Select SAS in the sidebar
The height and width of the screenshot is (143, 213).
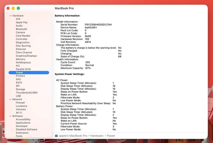[x=18, y=79]
